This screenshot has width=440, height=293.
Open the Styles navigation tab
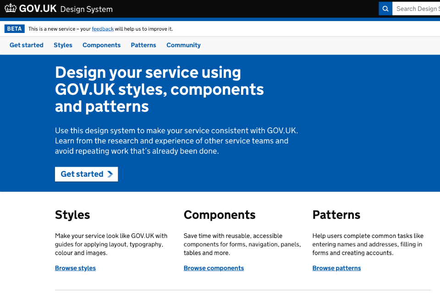pyautogui.click(x=63, y=45)
